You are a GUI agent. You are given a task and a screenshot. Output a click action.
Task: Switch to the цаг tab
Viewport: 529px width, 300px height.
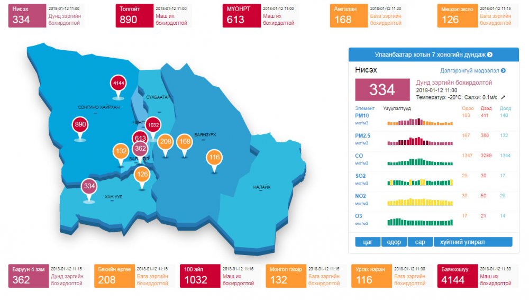click(367, 242)
